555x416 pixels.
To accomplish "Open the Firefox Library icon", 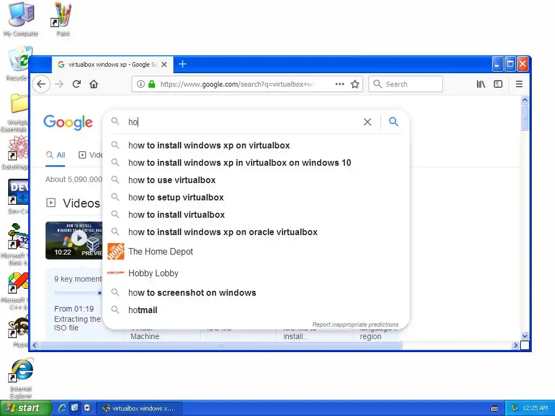I will click(x=480, y=84).
